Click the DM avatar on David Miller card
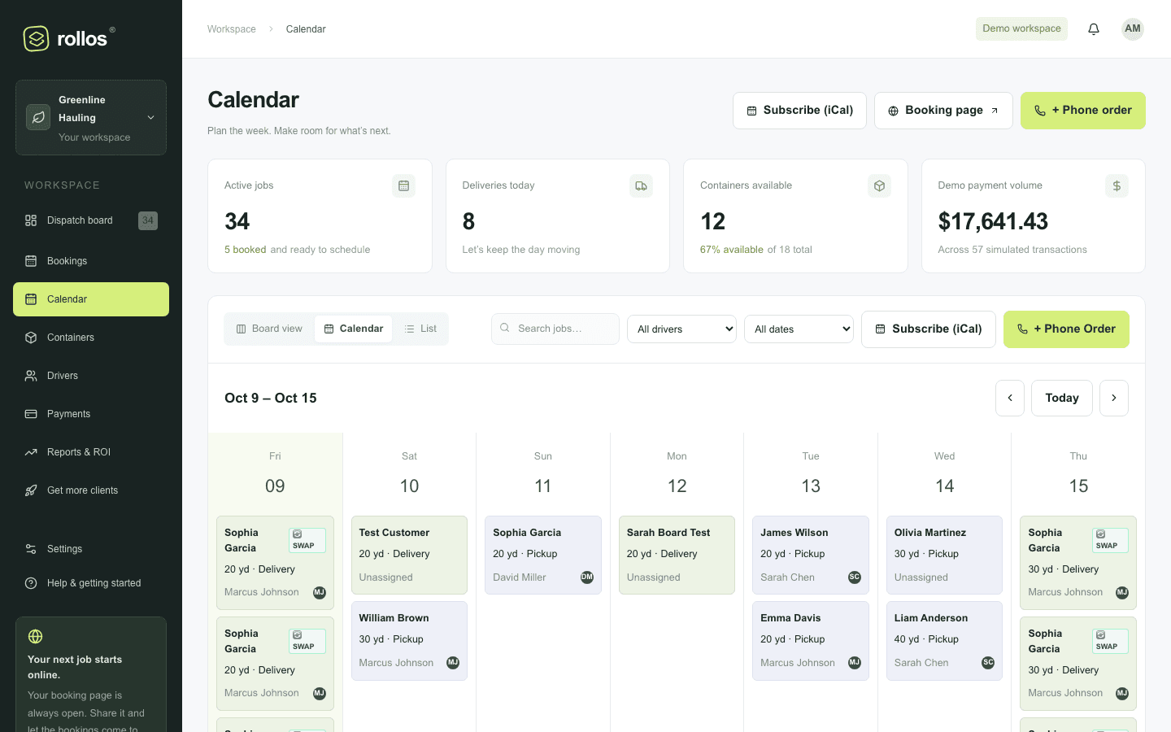 (x=587, y=577)
